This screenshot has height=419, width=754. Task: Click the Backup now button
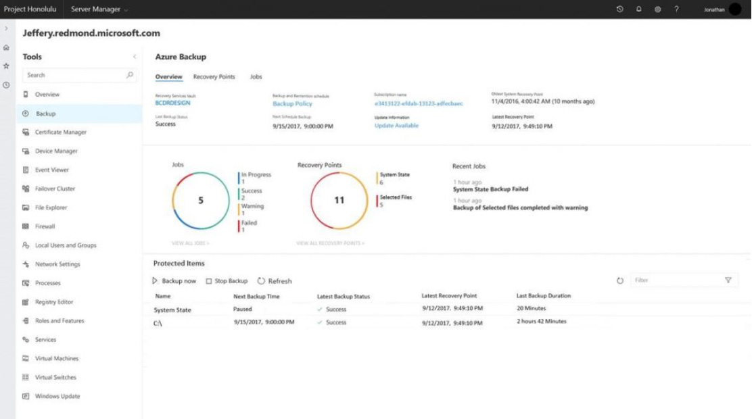pos(174,280)
